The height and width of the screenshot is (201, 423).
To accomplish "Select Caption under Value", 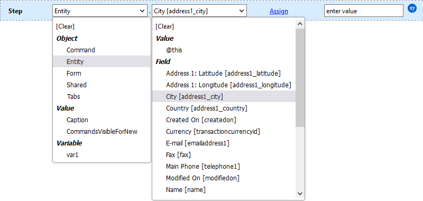I will click(102, 120).
